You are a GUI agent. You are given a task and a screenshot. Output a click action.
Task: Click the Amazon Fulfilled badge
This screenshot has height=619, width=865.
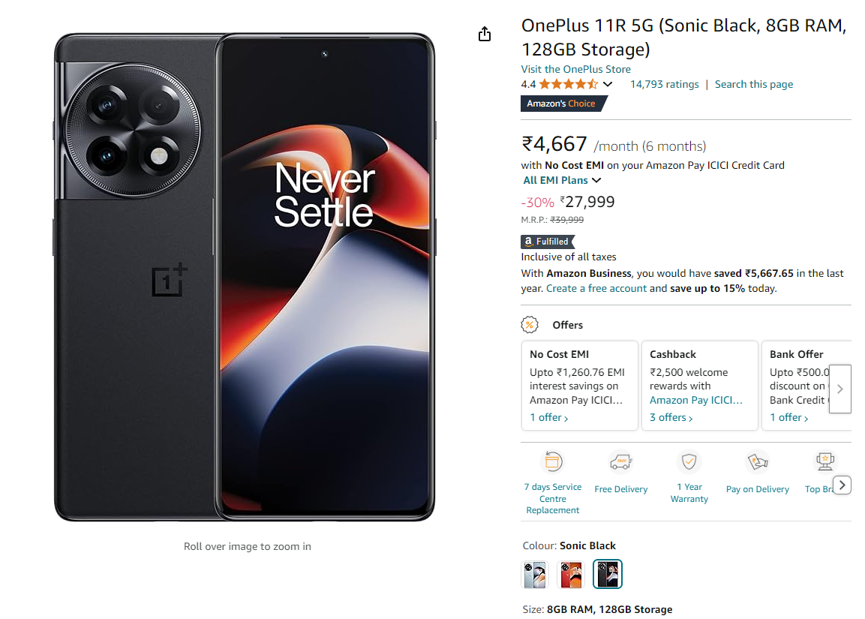pos(547,242)
